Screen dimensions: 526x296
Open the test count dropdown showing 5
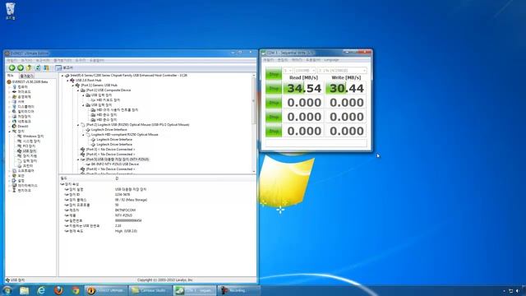click(x=288, y=71)
